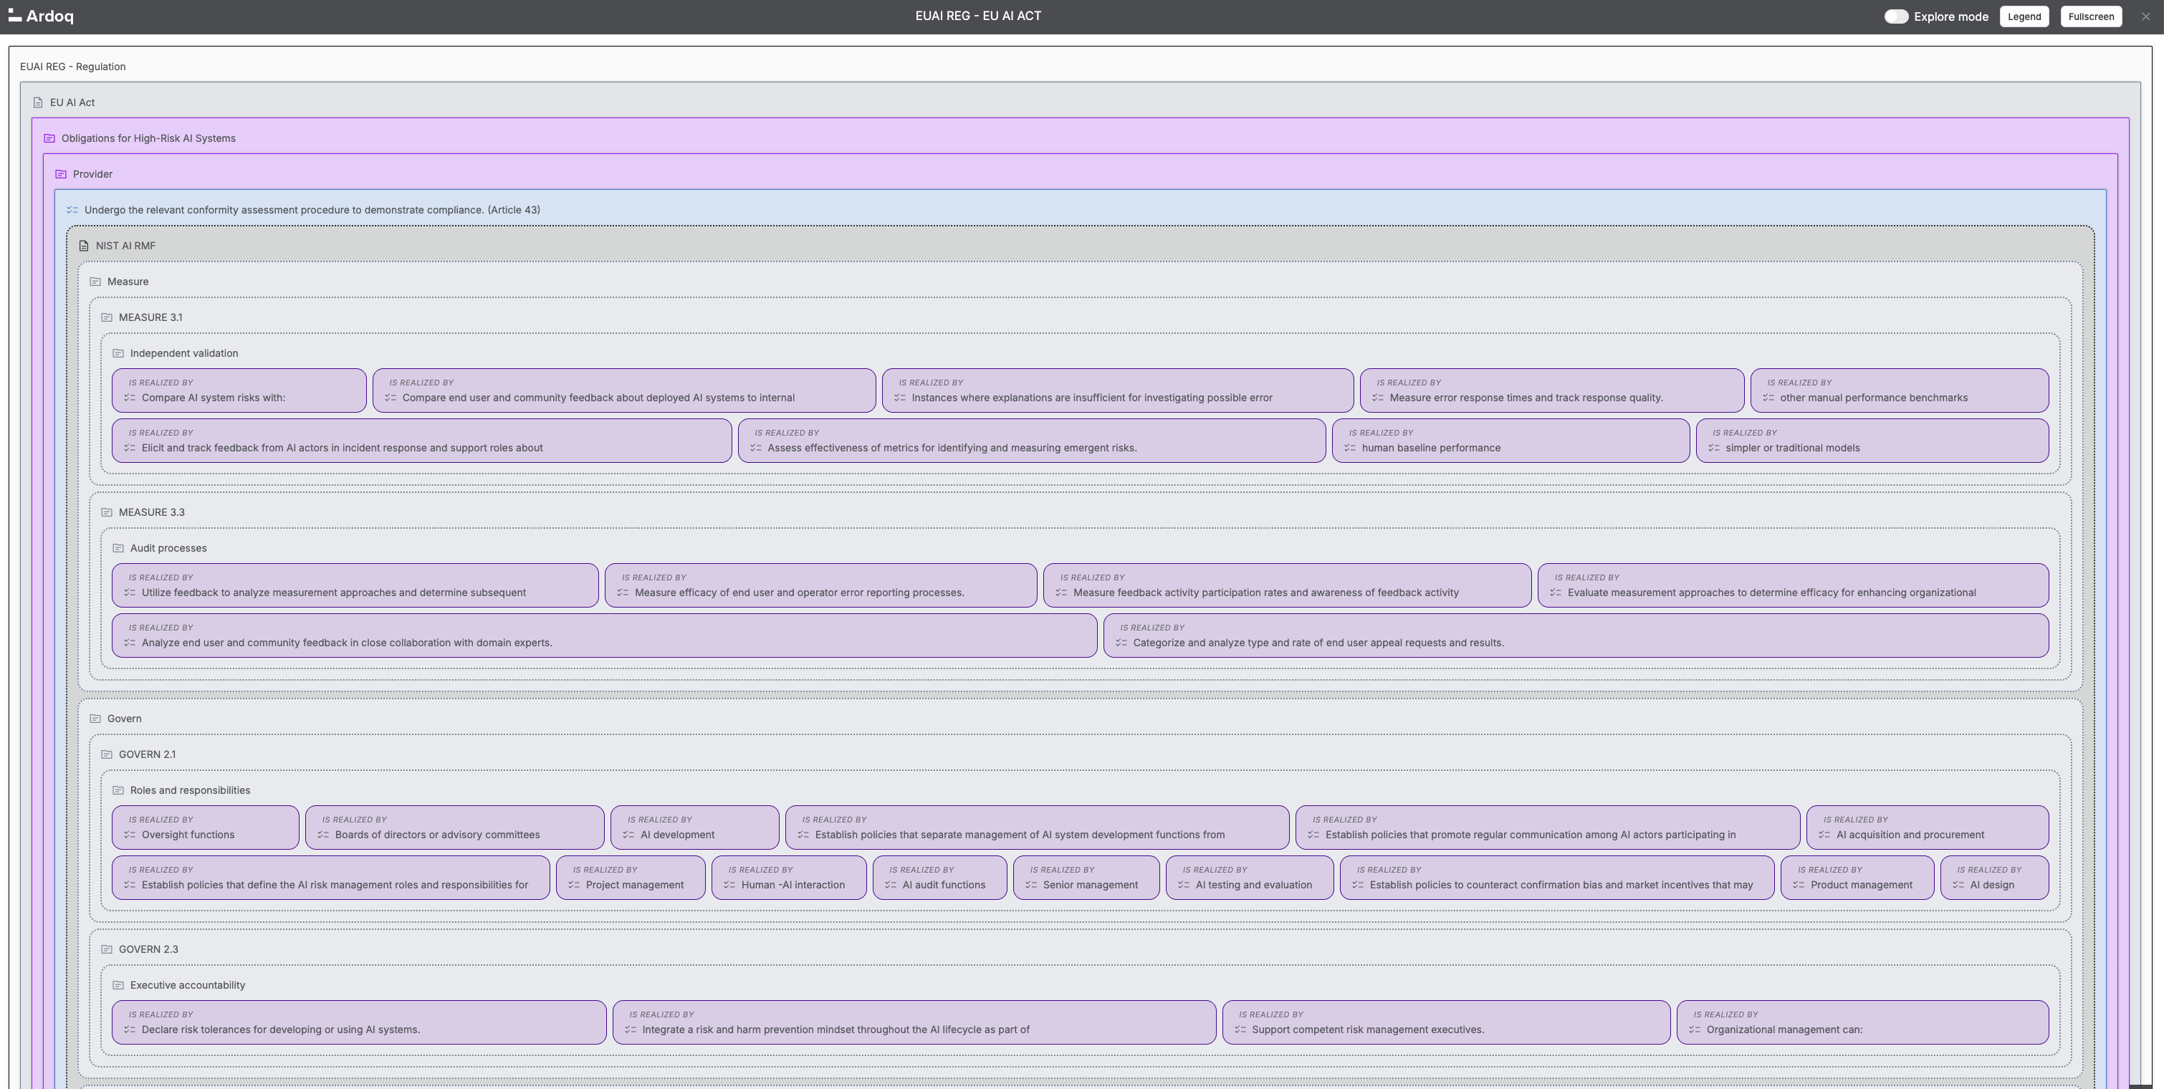The image size is (2164, 1089).
Task: Toggle the Explore mode switch
Action: coord(1896,16)
